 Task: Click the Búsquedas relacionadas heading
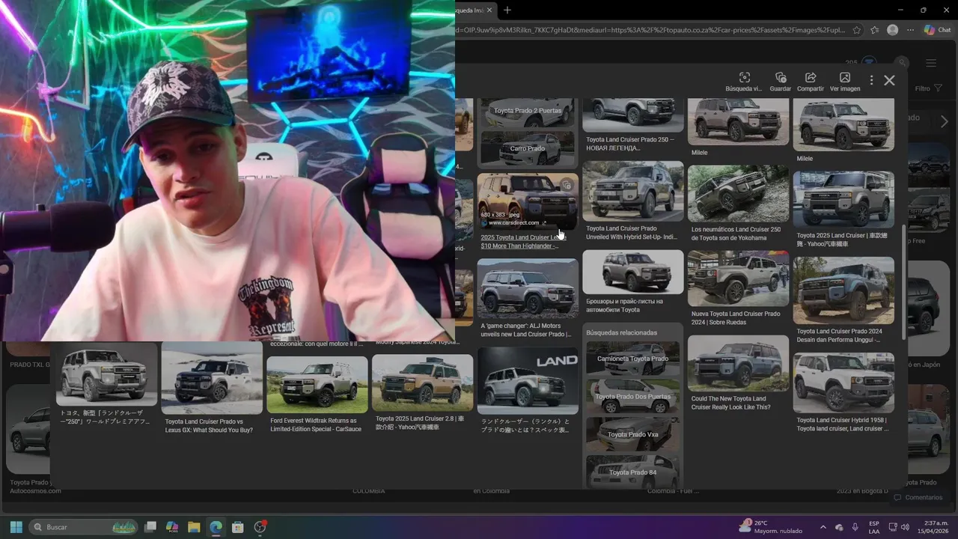pos(621,332)
